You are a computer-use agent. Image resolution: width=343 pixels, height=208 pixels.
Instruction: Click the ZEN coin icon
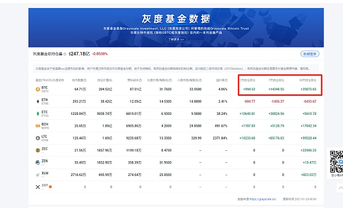click(x=38, y=162)
